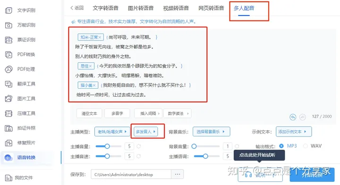This screenshot has width=340, height=185.
Task: Click the 试听 preview button
Action: pyautogui.click(x=260, y=175)
